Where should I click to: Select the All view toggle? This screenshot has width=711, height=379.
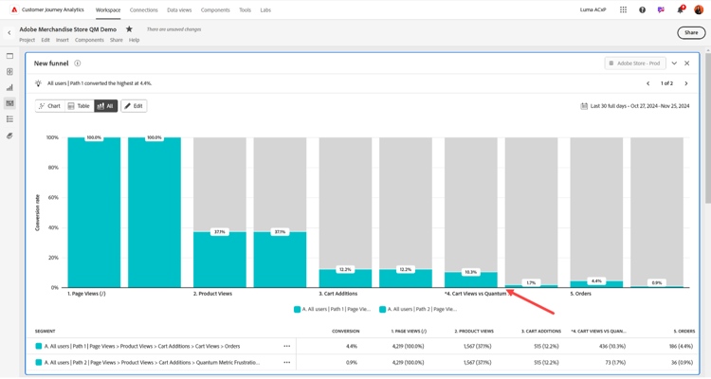pos(105,106)
